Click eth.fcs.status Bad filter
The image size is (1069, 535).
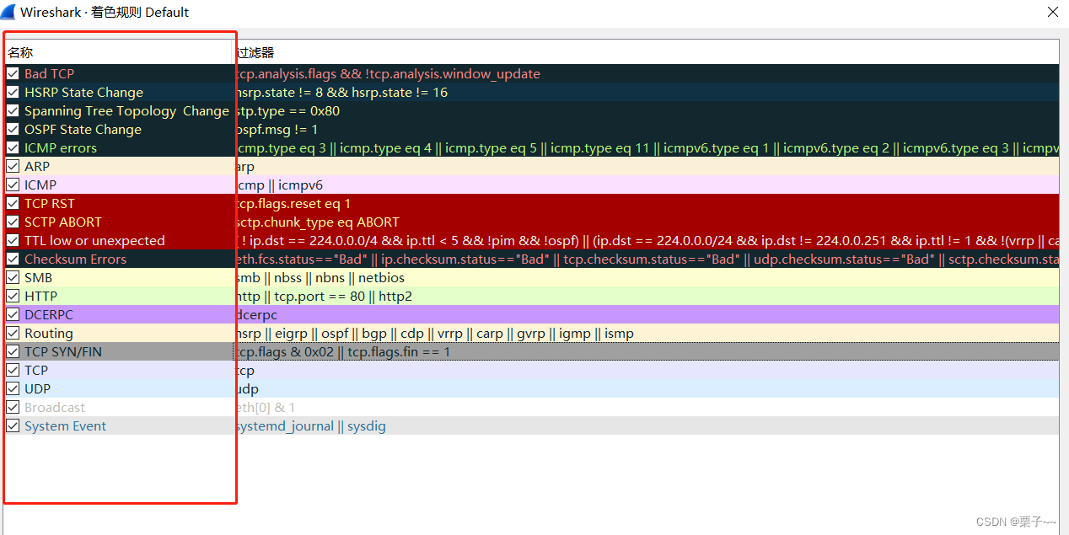647,259
